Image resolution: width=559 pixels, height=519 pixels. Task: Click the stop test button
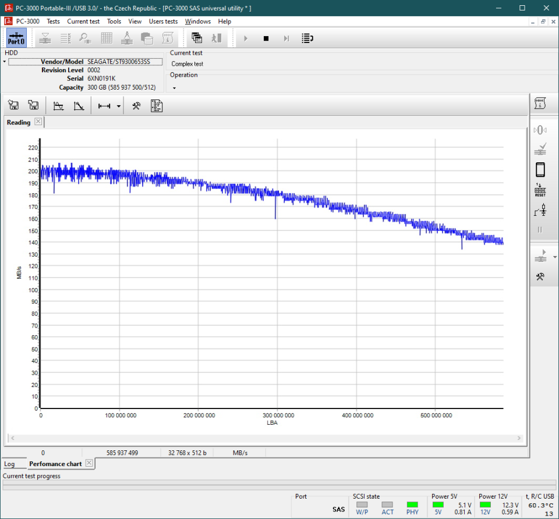[x=266, y=38]
